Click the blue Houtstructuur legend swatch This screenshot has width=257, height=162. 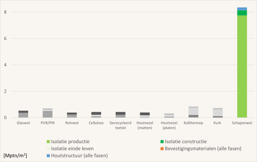[x=48, y=156]
